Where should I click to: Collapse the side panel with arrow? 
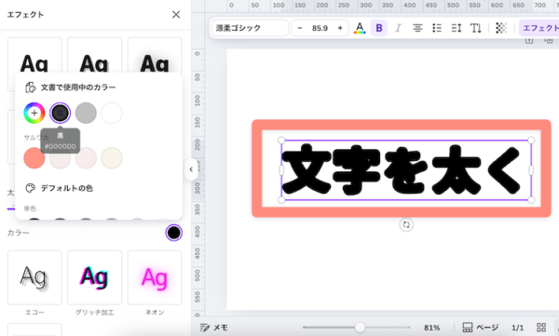(191, 169)
